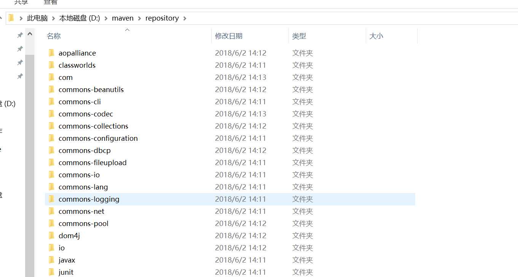Select the commons-dbcp folder name
This screenshot has width=518, height=277.
pyautogui.click(x=84, y=150)
